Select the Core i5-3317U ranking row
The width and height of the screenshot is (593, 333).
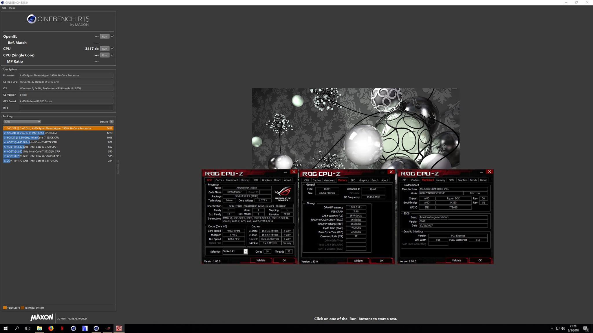pos(58,161)
